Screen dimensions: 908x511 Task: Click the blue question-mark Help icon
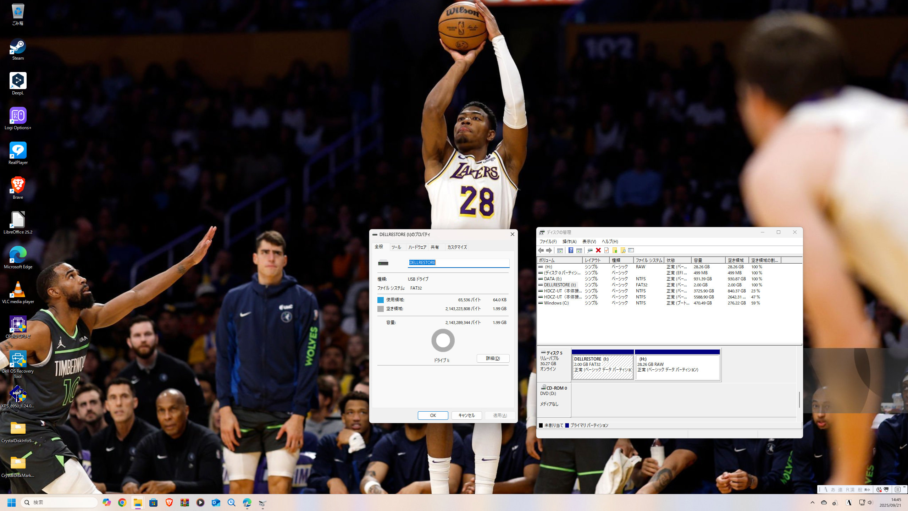point(571,250)
